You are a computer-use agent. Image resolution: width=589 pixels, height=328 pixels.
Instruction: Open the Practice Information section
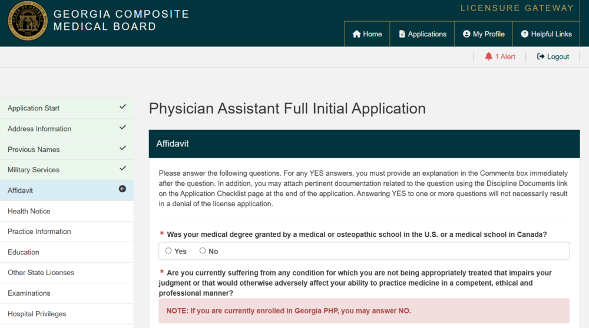click(x=39, y=232)
